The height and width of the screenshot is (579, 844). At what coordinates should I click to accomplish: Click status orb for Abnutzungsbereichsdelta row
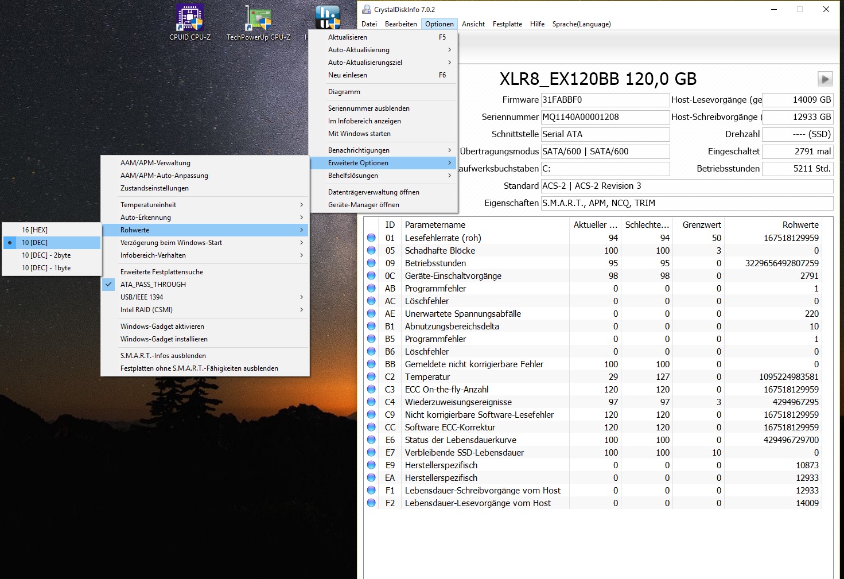tap(371, 326)
